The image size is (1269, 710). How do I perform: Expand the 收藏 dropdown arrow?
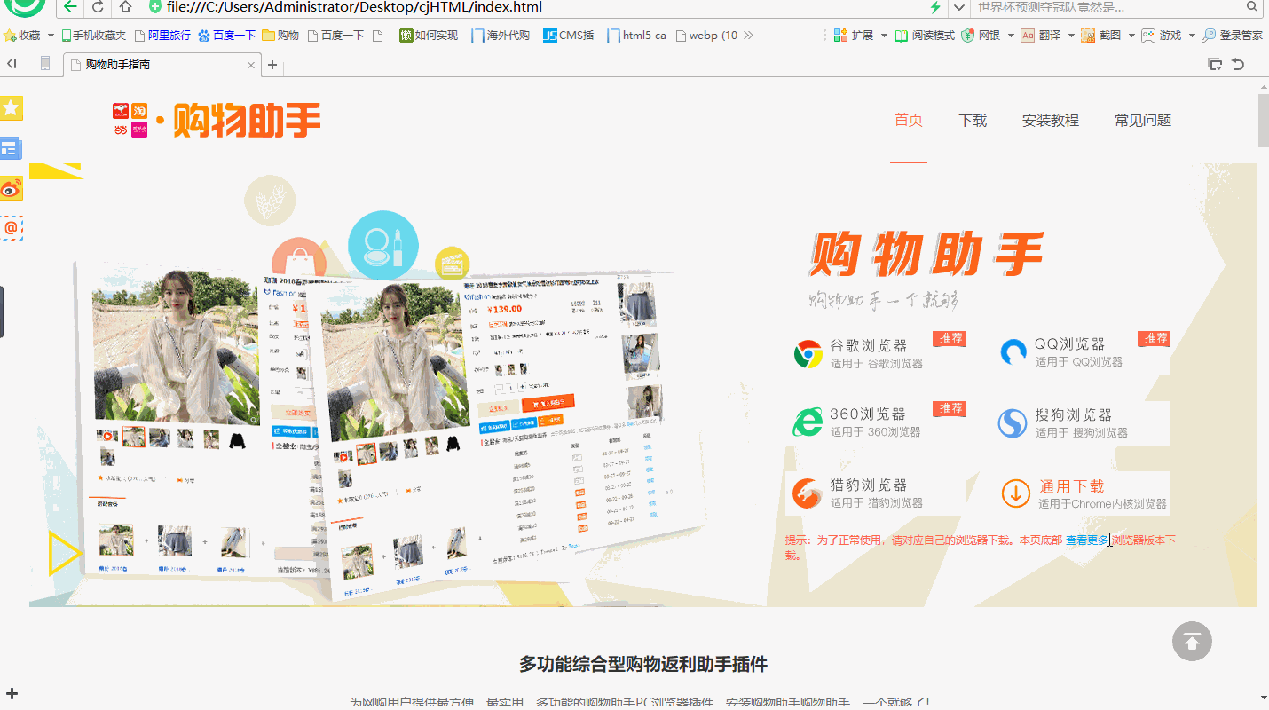(51, 35)
